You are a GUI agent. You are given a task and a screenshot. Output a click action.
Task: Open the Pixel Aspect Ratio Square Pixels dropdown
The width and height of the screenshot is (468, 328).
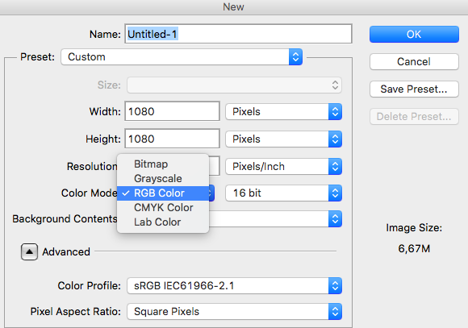point(234,312)
